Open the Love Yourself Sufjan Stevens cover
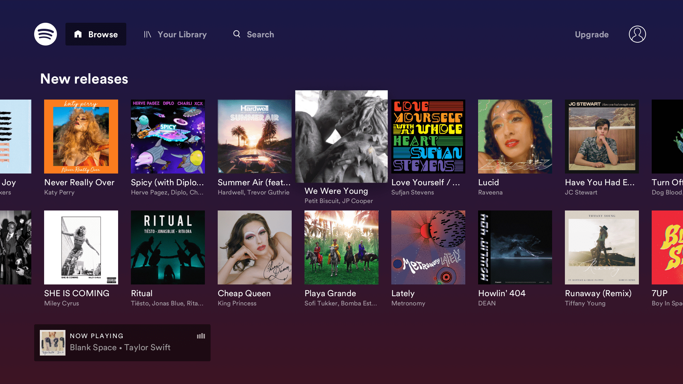The image size is (683, 384). [x=428, y=137]
